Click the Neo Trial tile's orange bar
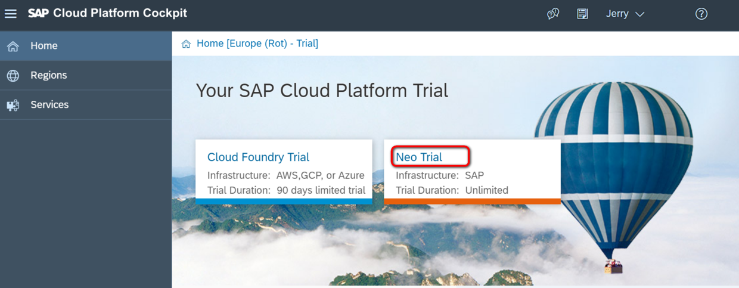The image size is (739, 288). click(x=472, y=202)
